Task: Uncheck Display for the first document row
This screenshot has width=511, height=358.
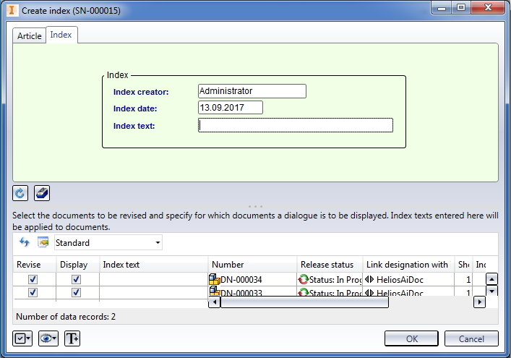Action: pyautogui.click(x=76, y=279)
